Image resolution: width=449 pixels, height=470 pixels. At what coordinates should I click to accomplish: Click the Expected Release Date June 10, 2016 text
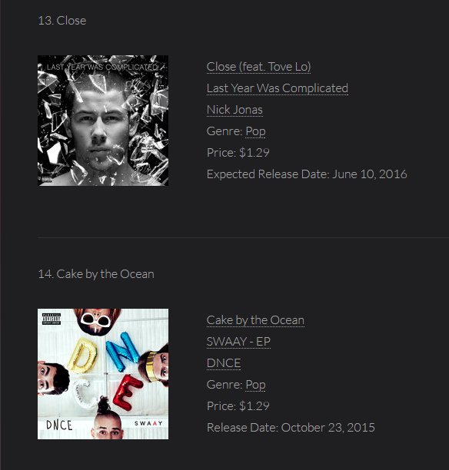pyautogui.click(x=307, y=174)
